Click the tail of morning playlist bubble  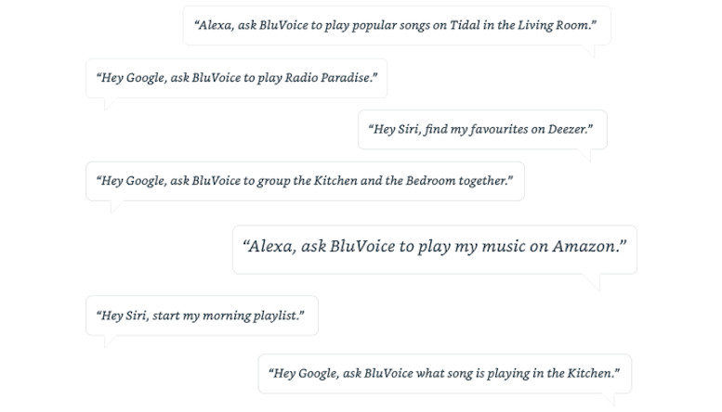coord(109,341)
